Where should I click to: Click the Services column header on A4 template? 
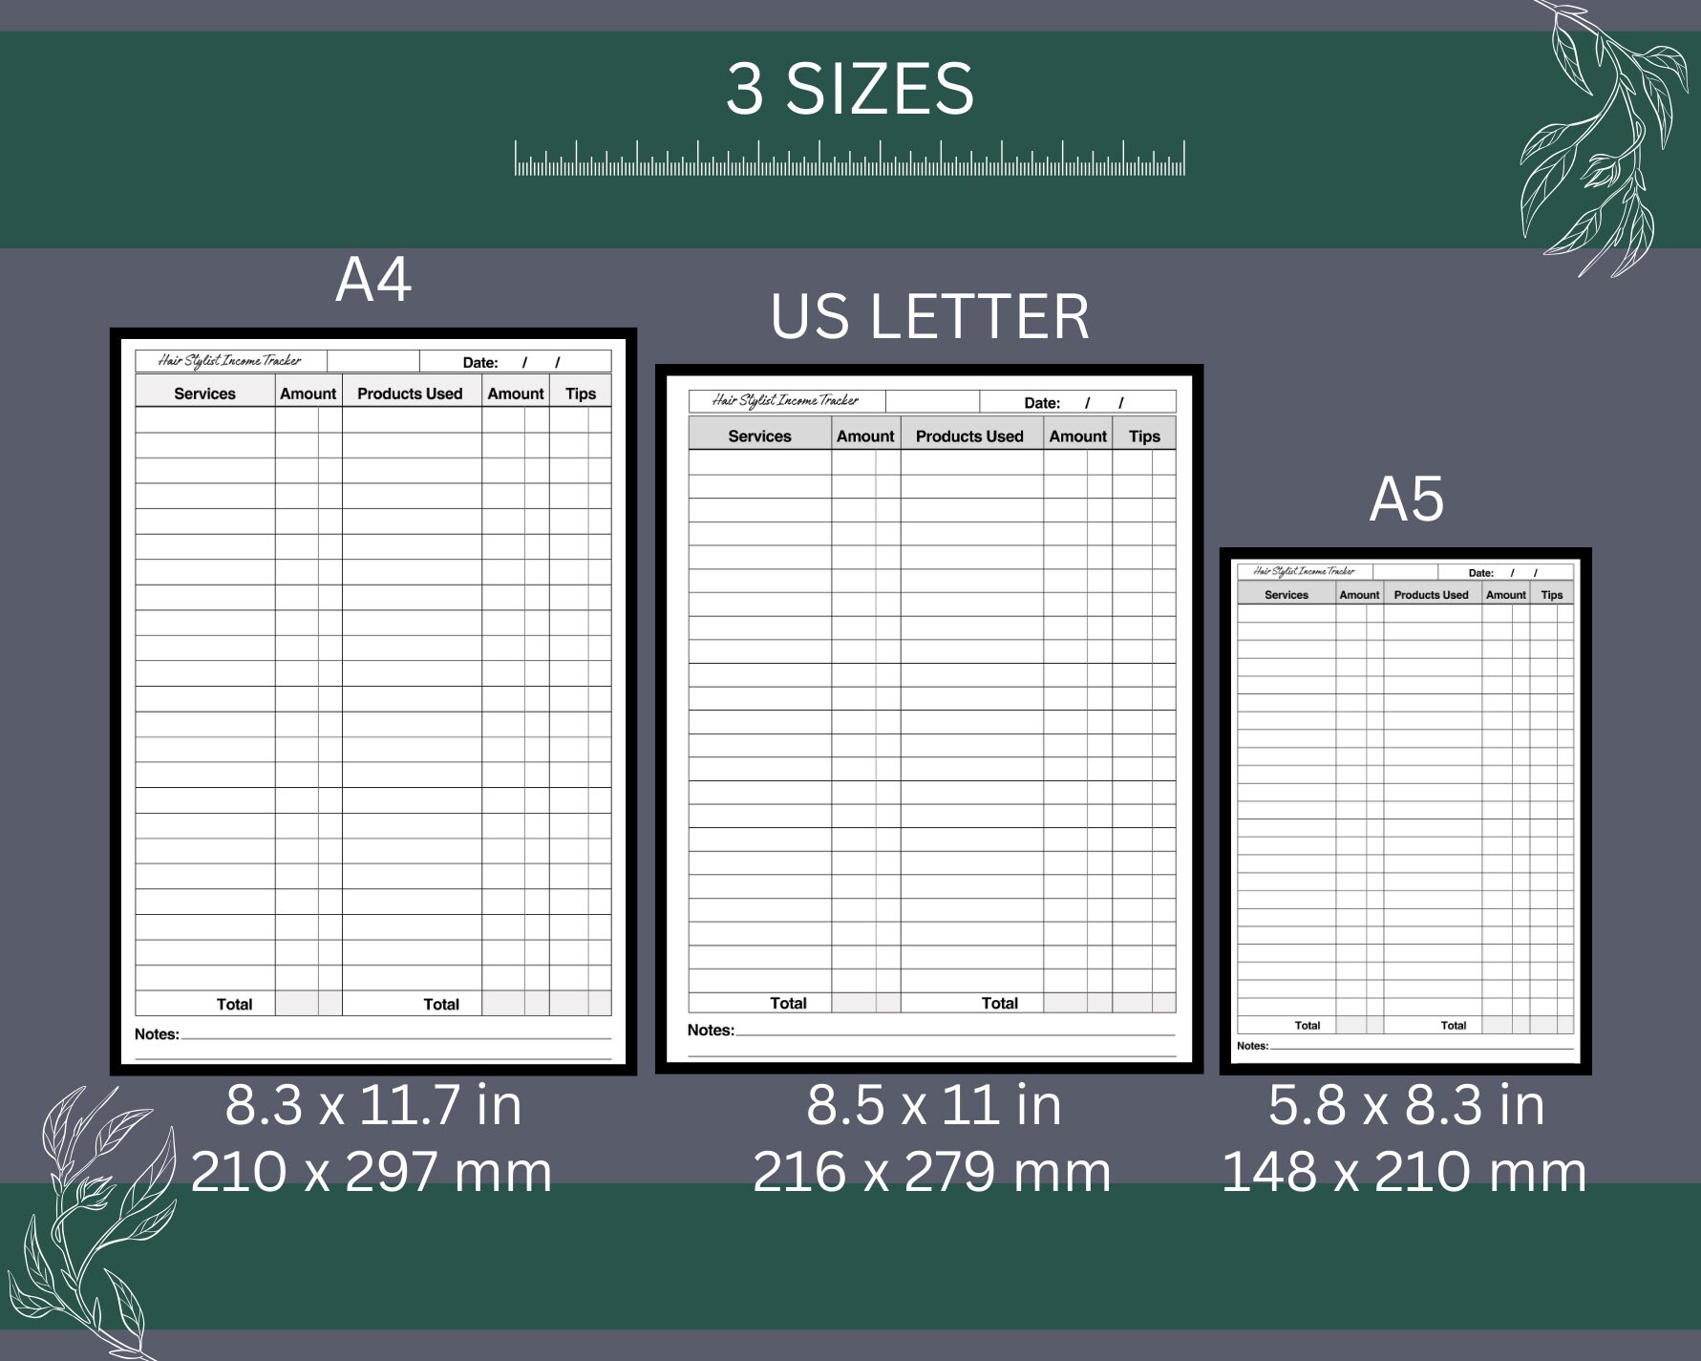203,393
